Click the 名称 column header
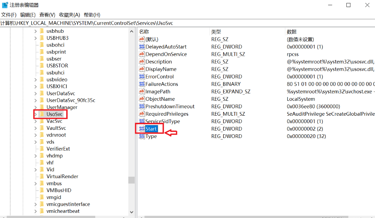The image size is (375, 218). 144,32
